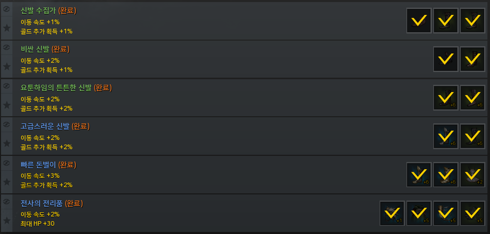
Task: Click last item slot in 신발 수집가 row
Action: 472,21
